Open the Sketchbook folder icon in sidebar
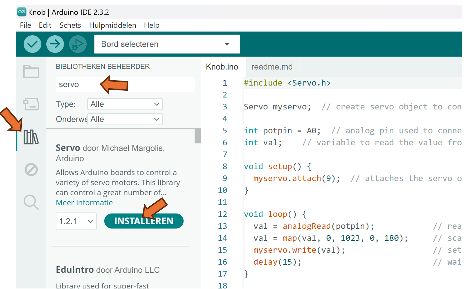466x289 pixels. 31,71
